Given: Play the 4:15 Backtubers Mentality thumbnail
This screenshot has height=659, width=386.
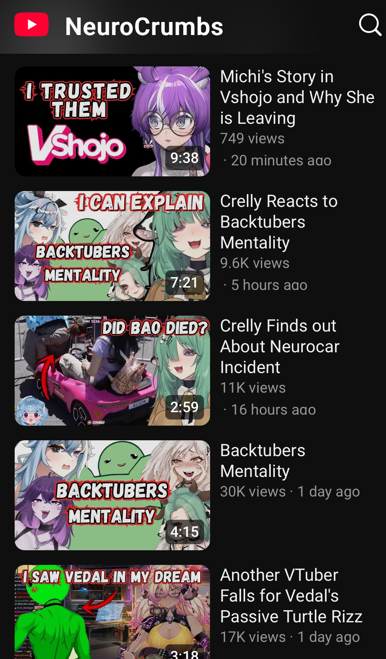Looking at the screenshot, I should pyautogui.click(x=112, y=495).
